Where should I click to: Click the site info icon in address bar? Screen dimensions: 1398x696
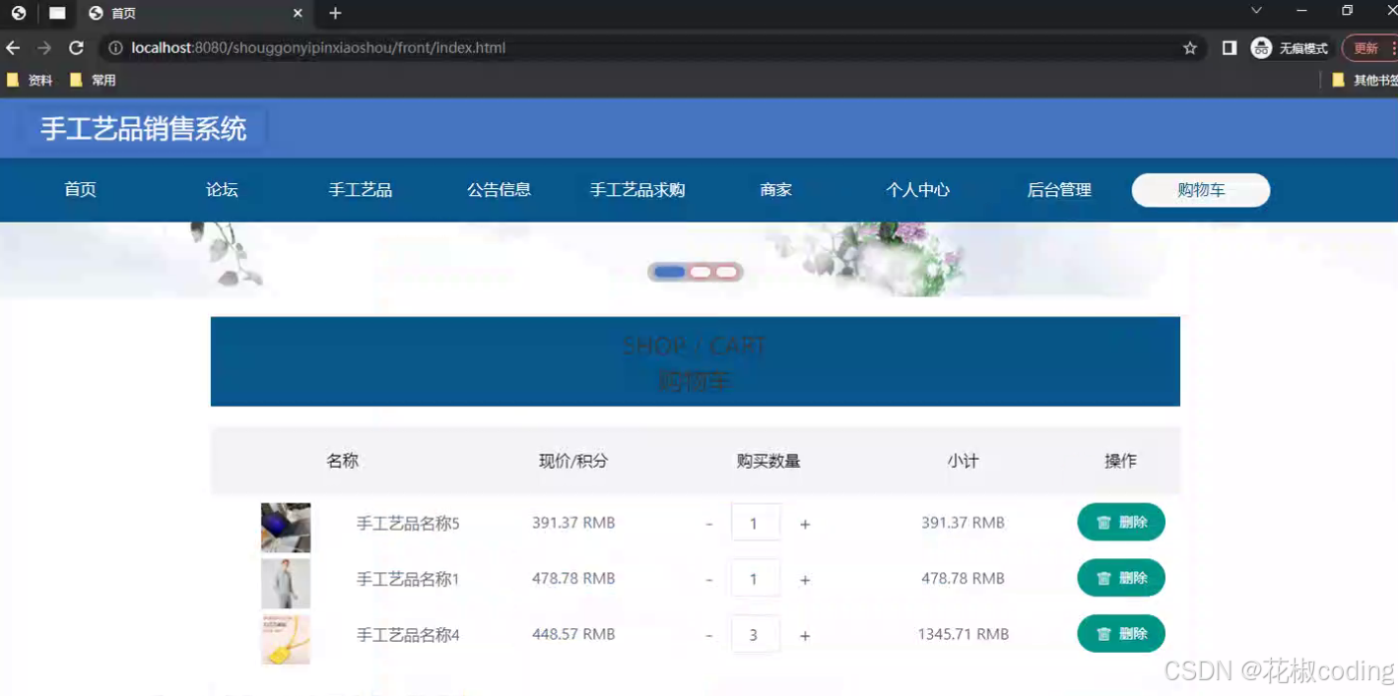117,47
